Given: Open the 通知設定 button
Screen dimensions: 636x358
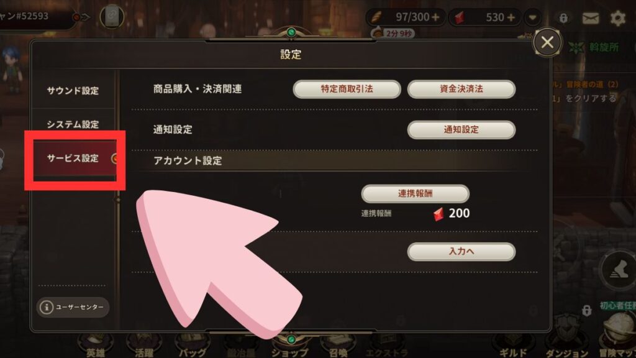Looking at the screenshot, I should 461,129.
